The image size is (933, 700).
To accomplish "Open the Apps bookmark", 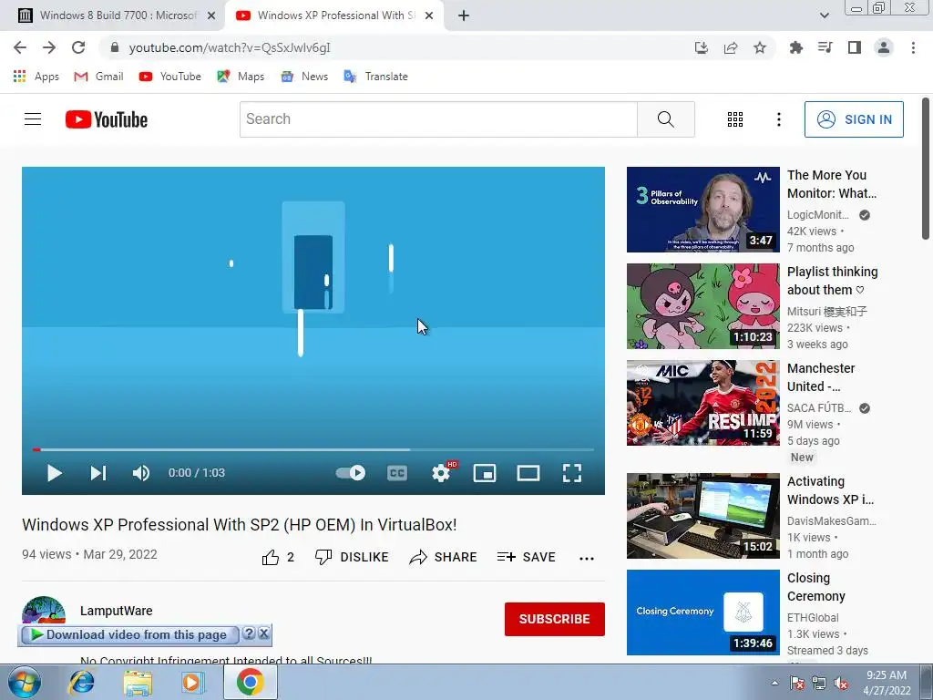I will tap(36, 77).
